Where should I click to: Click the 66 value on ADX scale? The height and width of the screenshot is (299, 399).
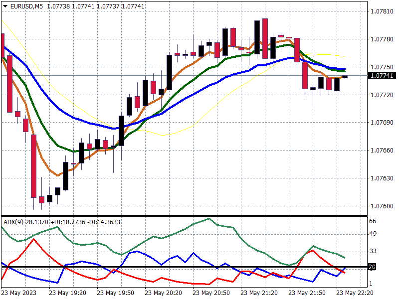click(372, 221)
